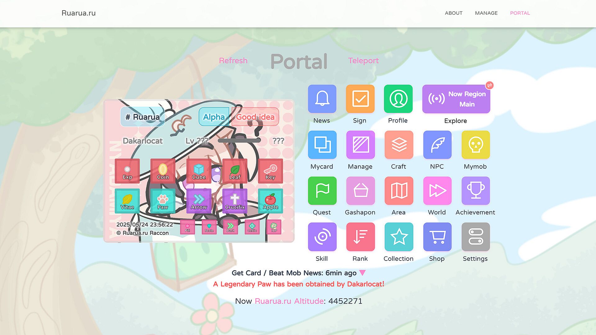Image resolution: width=596 pixels, height=335 pixels.
Task: Follow the Ruarua.ru Altitude link
Action: coord(289,301)
